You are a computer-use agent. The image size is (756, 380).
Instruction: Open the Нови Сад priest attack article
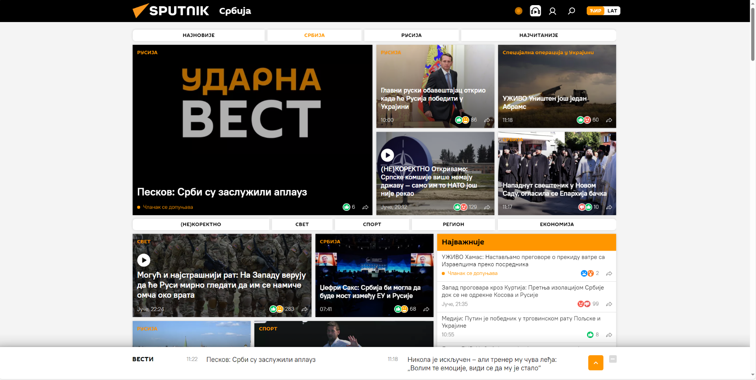tap(554, 189)
